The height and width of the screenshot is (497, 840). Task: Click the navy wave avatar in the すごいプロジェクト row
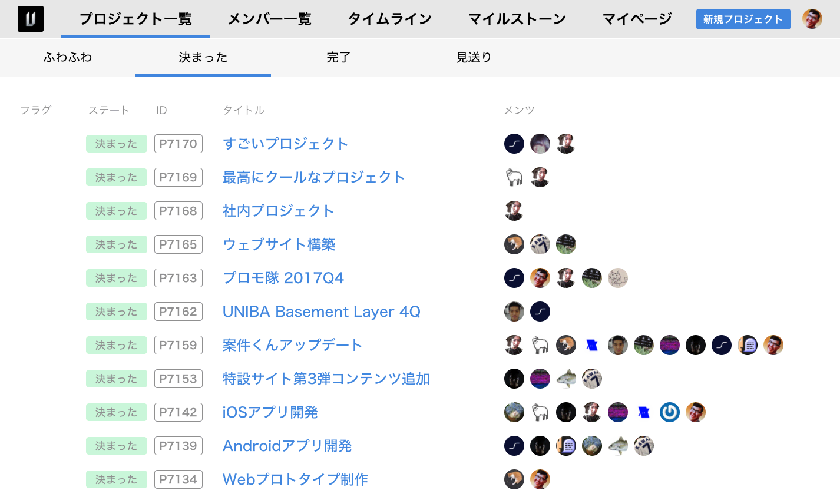point(514,144)
